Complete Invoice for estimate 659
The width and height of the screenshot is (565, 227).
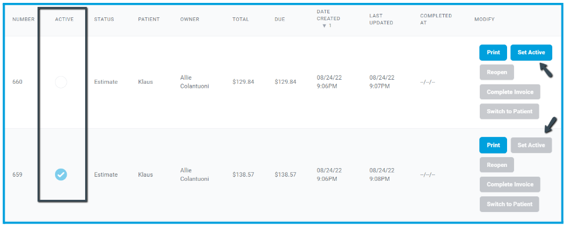point(510,184)
